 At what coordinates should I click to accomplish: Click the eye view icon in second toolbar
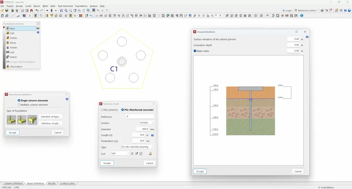coord(282,16)
